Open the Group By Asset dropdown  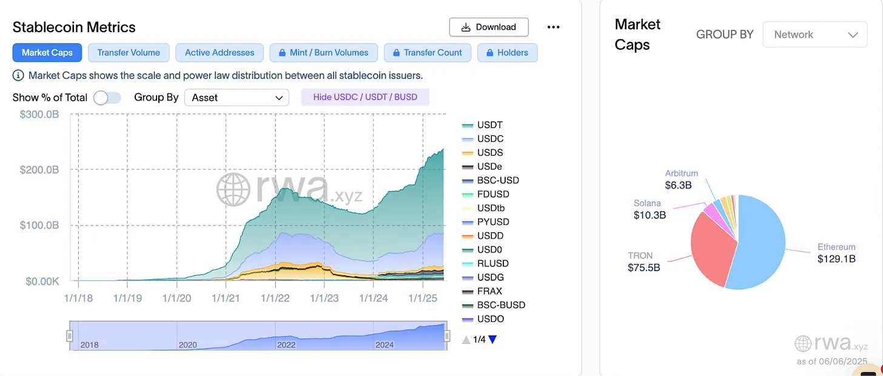coord(237,98)
